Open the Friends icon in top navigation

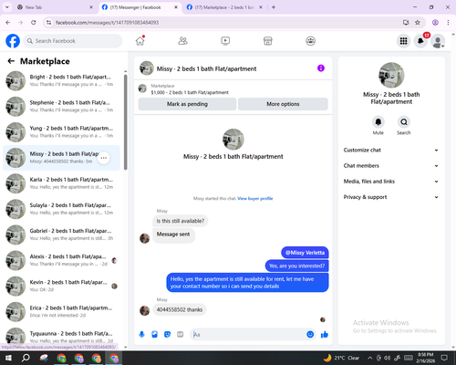point(182,41)
